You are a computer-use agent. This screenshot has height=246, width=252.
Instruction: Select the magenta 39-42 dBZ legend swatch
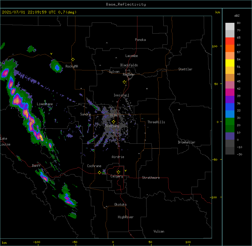tap(230, 92)
